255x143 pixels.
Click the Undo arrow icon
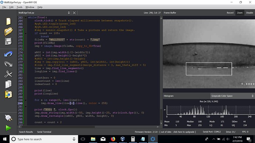(x=8, y=54)
